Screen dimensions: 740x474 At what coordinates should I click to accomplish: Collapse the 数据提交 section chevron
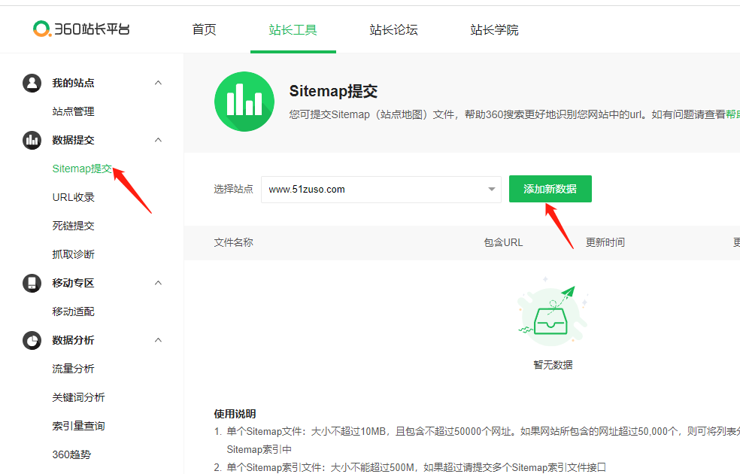[x=158, y=140]
